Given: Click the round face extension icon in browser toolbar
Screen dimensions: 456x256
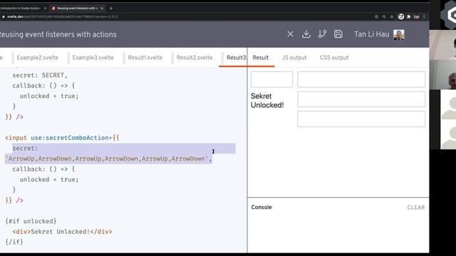Looking at the screenshot, I should (401, 16).
